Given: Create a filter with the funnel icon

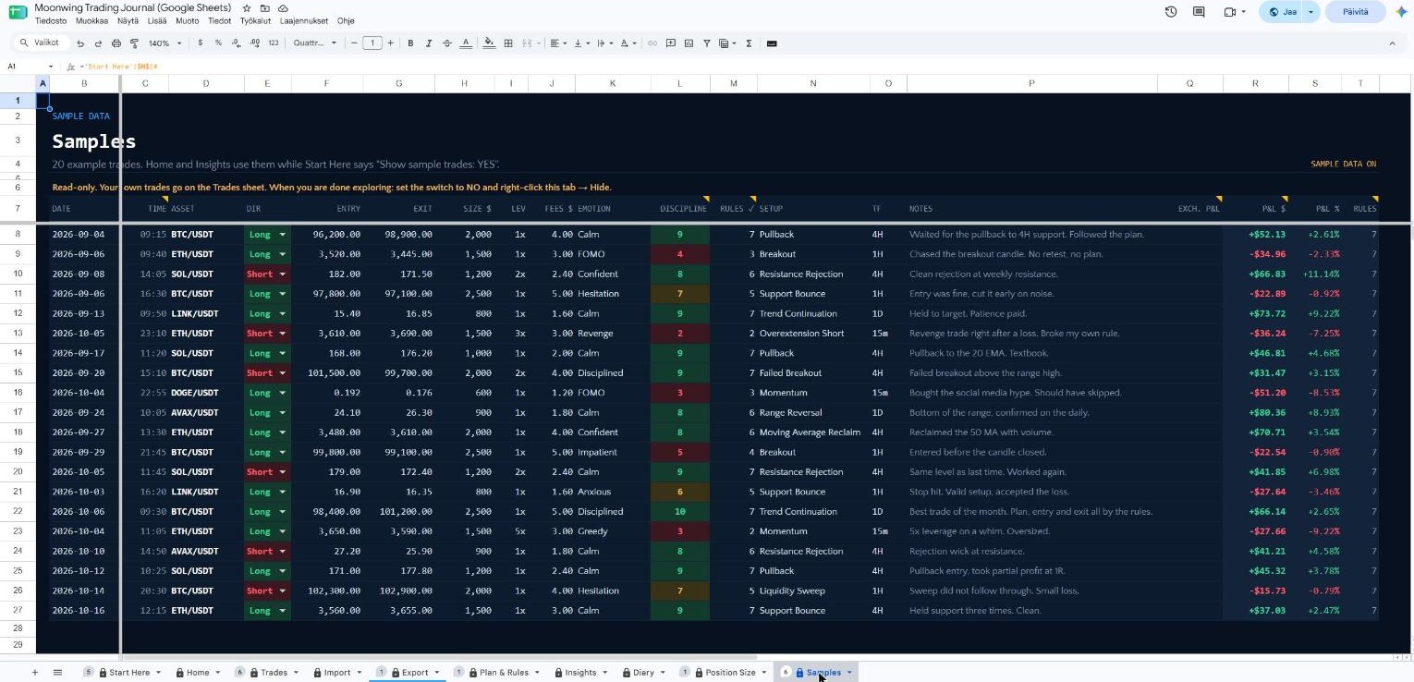Looking at the screenshot, I should point(707,43).
